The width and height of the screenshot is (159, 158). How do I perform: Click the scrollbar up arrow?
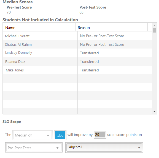[154, 26]
